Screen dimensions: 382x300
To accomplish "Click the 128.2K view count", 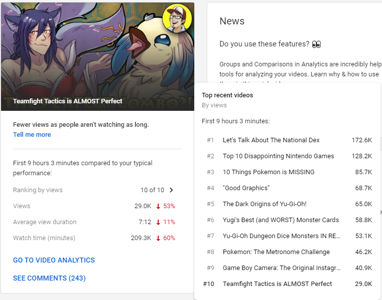I will 362,156.
